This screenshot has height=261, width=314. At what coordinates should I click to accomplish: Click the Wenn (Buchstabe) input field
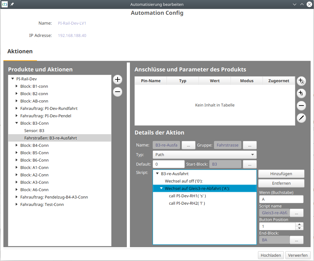[281, 199]
